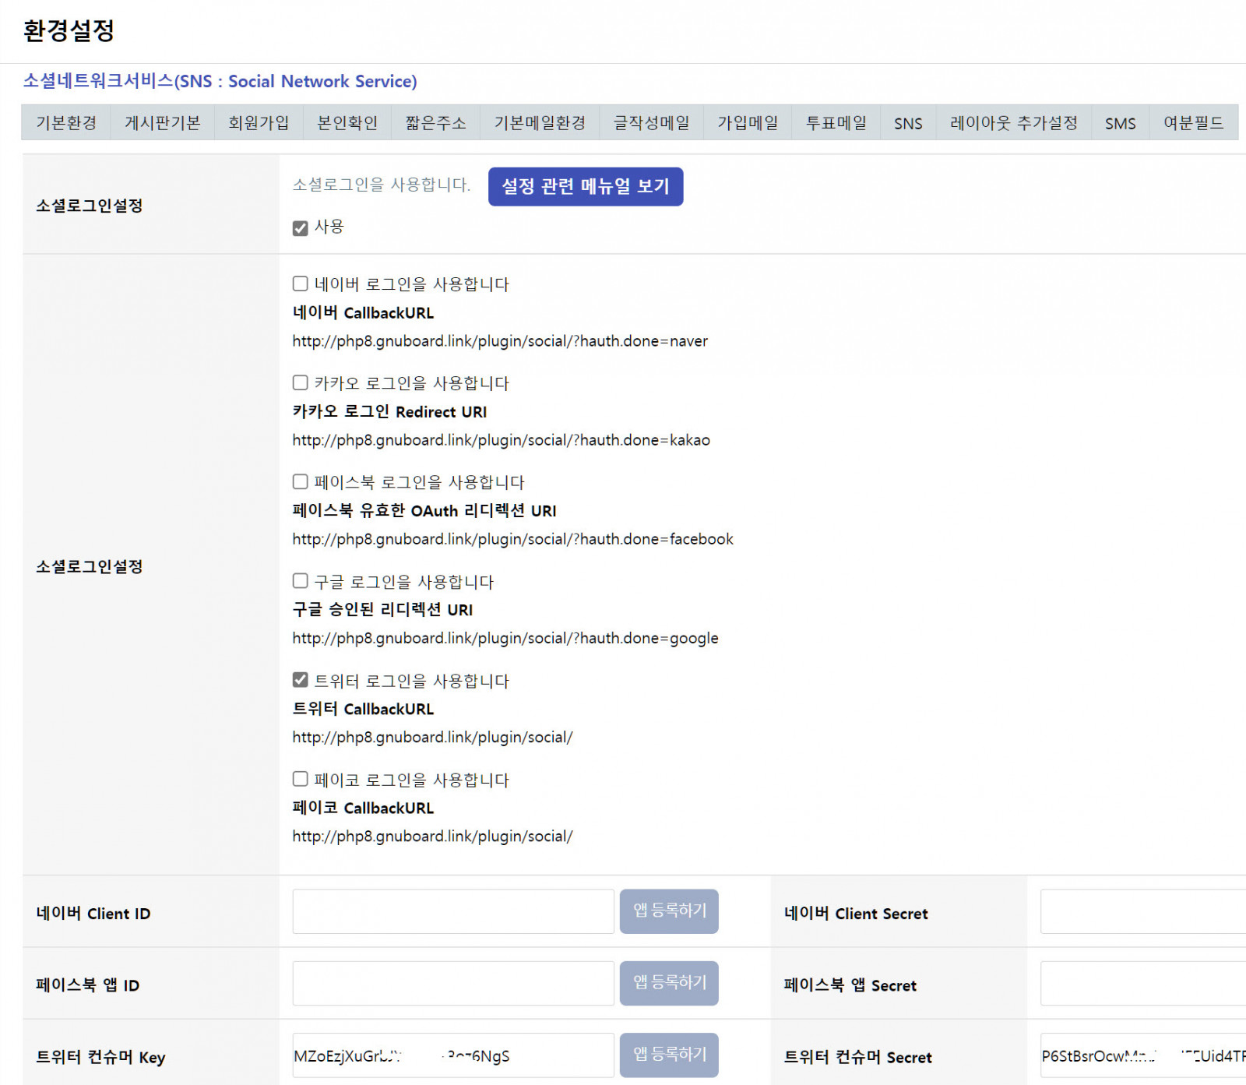Click the naver callback URL text
The image size is (1246, 1085).
(500, 341)
